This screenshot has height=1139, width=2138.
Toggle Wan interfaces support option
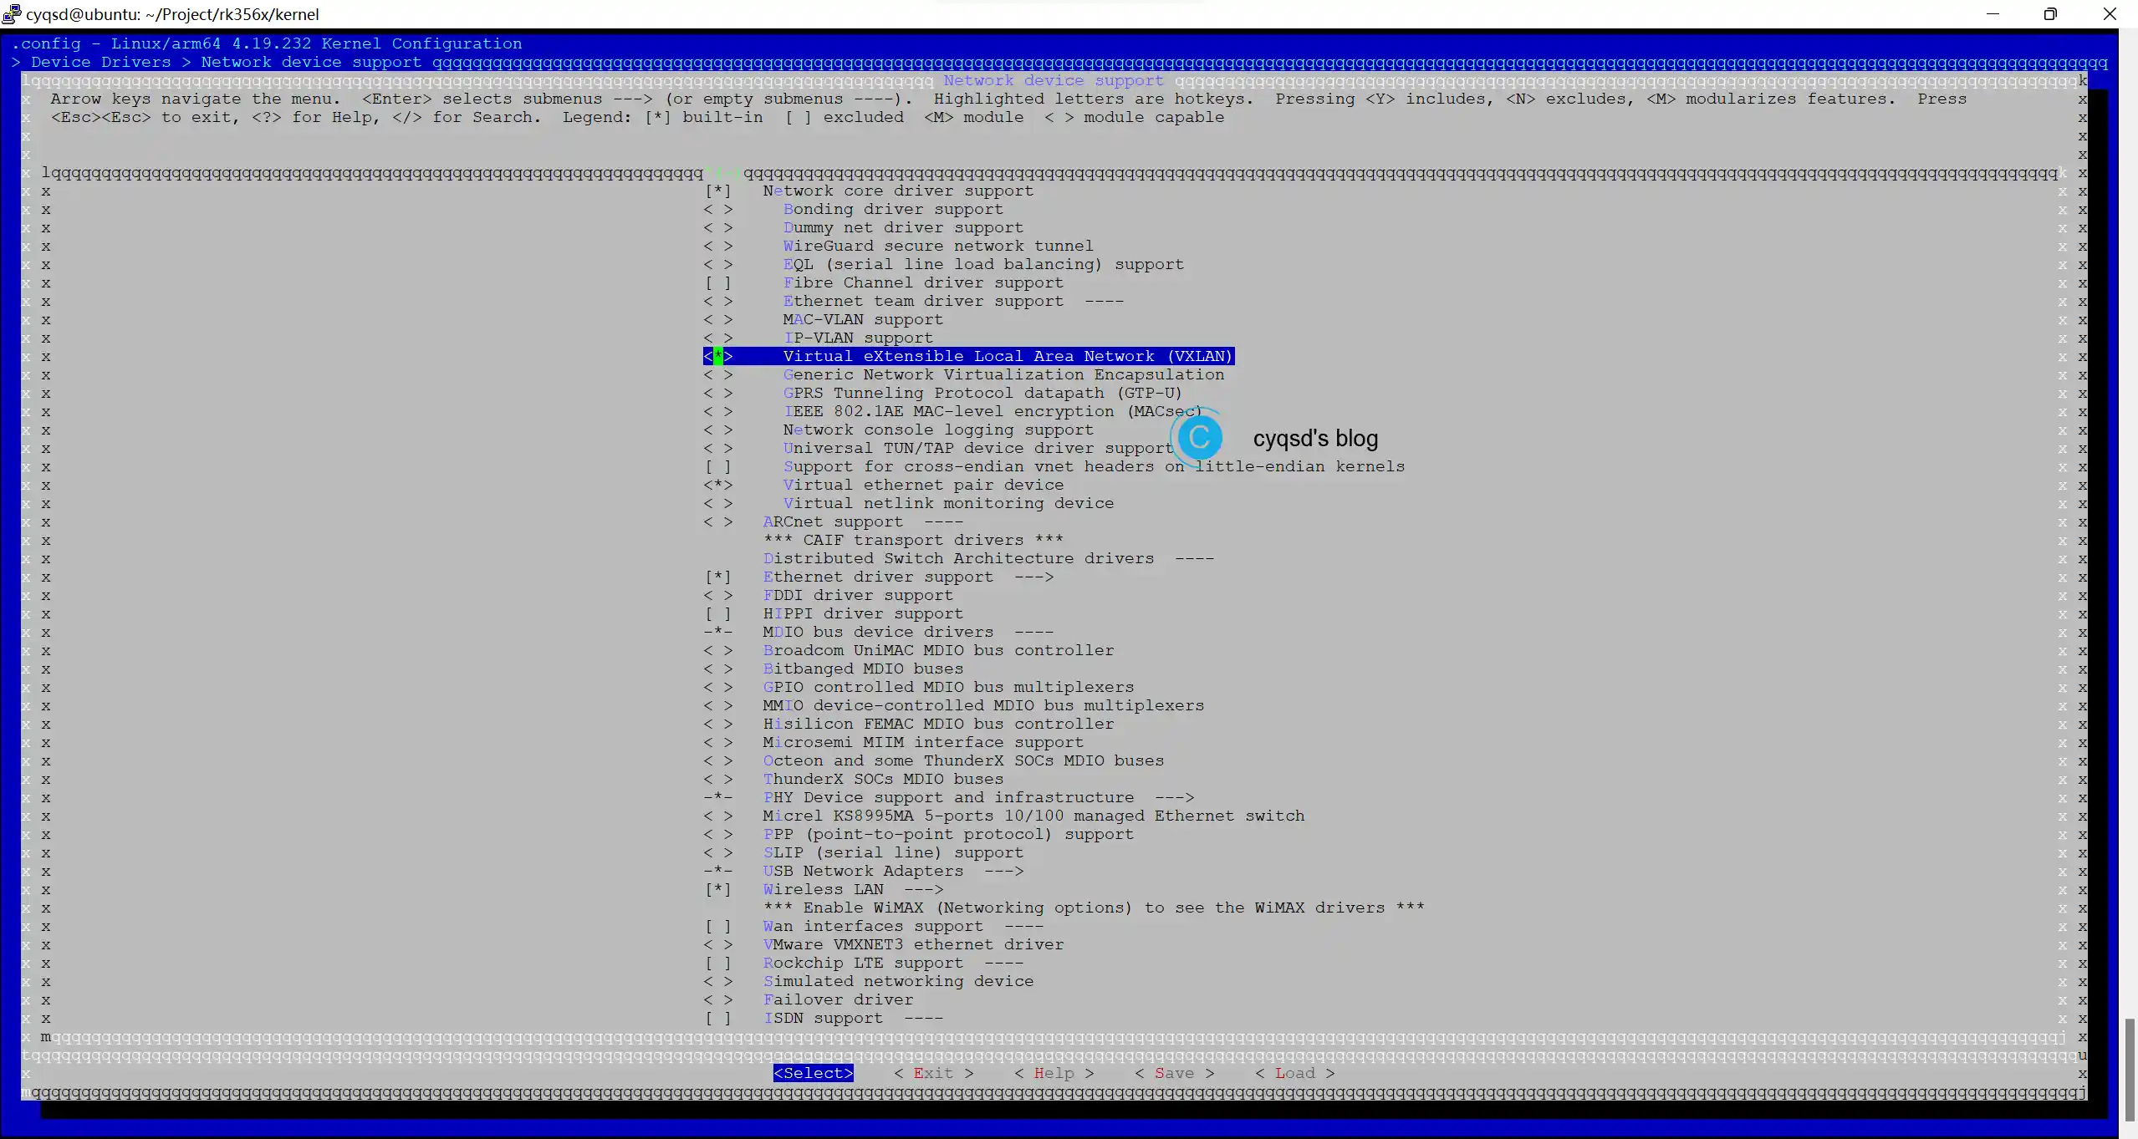[x=717, y=926]
